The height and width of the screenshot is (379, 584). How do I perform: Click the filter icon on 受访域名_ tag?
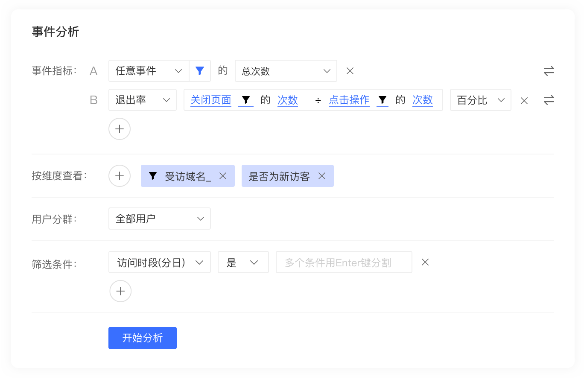[153, 176]
